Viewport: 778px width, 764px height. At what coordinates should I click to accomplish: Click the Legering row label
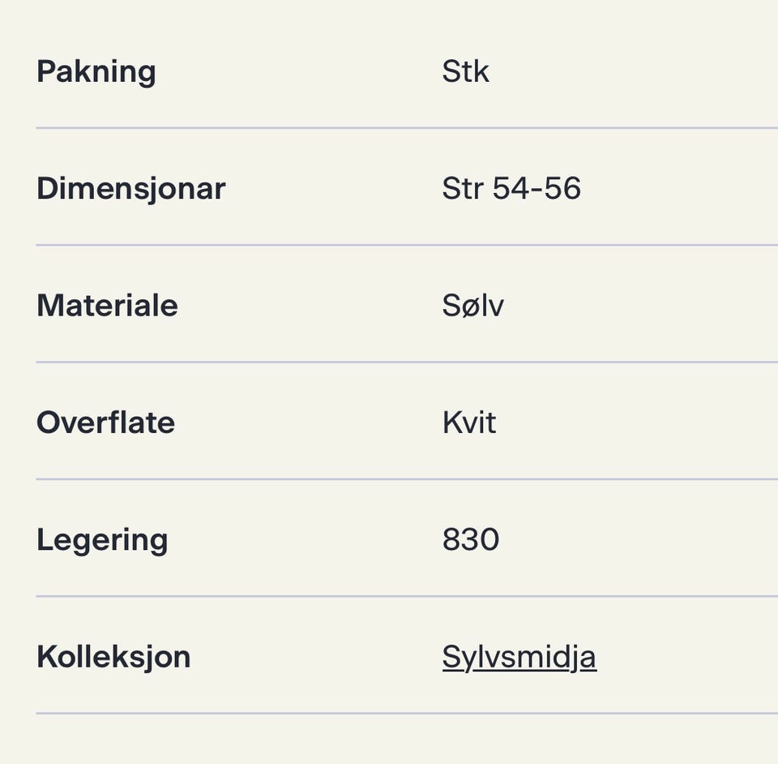click(102, 540)
